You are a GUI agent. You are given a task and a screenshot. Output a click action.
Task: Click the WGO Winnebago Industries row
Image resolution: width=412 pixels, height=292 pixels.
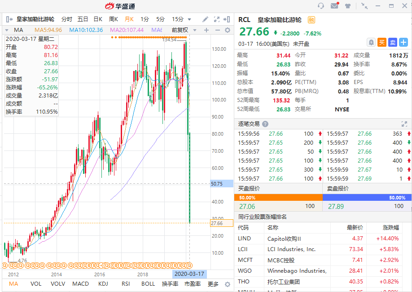click(x=319, y=271)
